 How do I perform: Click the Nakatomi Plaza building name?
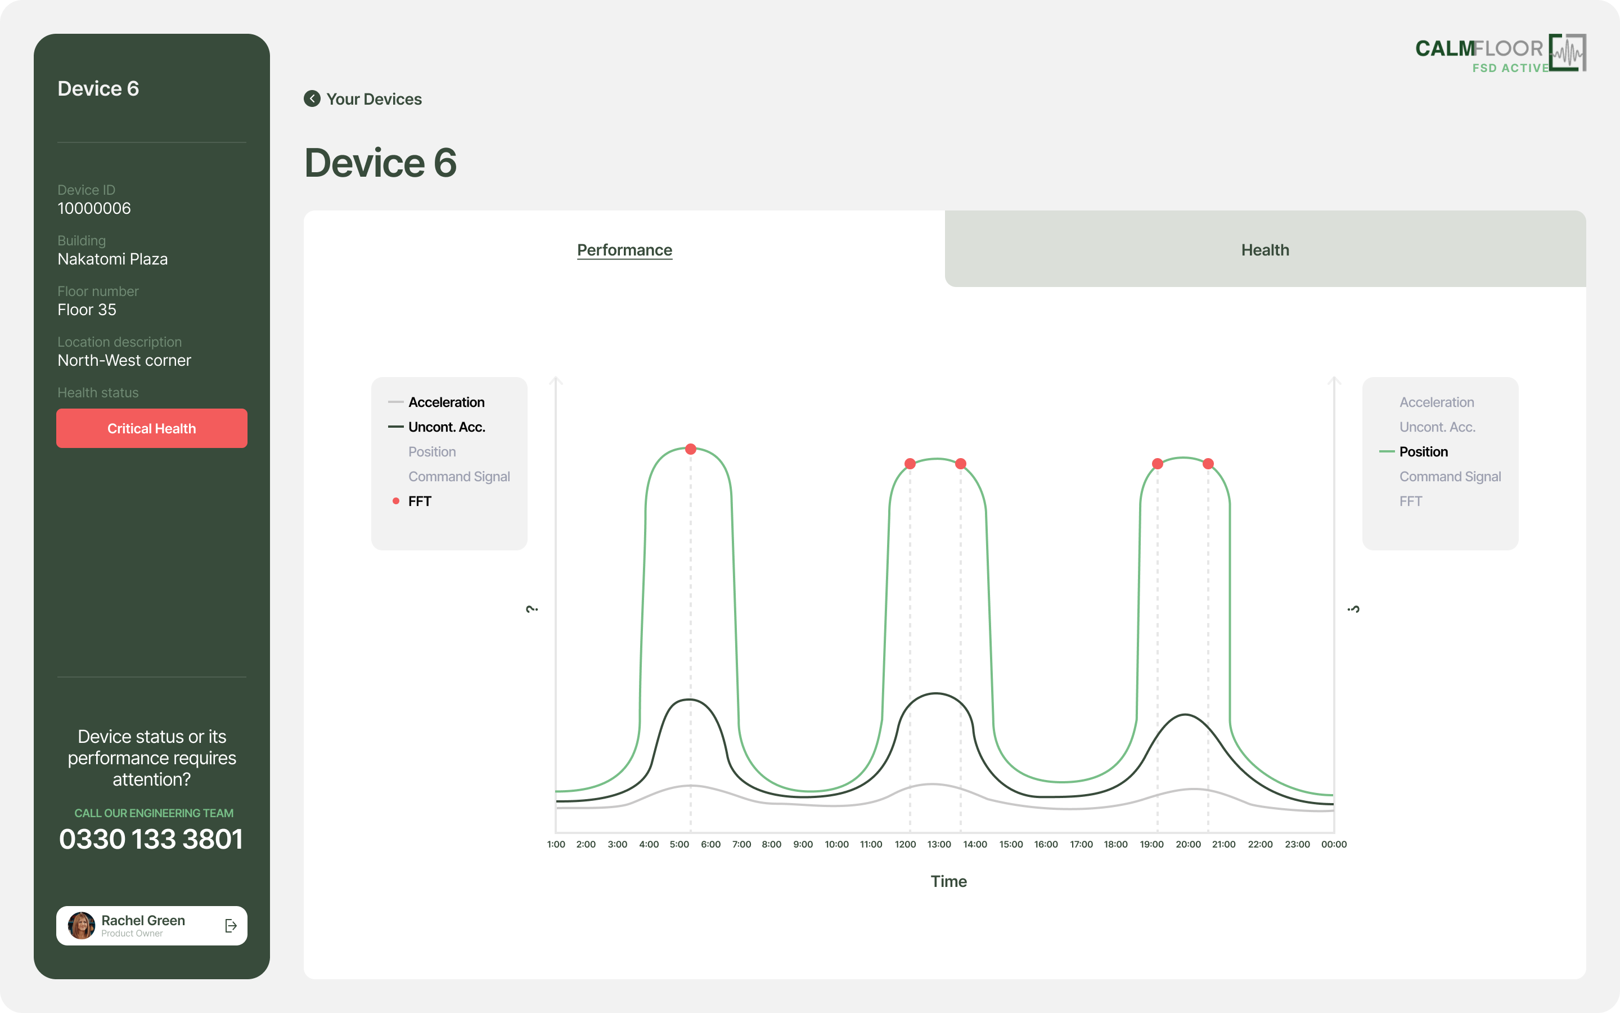point(112,259)
